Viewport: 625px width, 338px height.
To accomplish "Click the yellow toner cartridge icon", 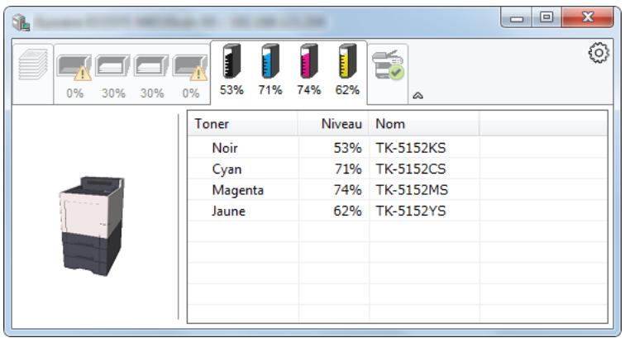I will tap(347, 61).
